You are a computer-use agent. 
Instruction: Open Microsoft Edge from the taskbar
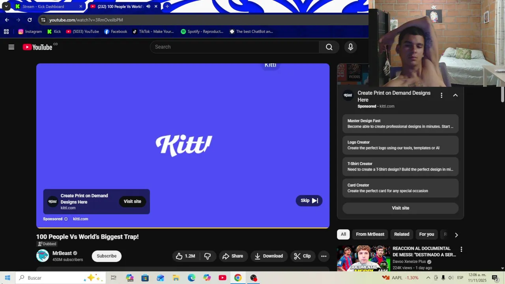(x=191, y=278)
